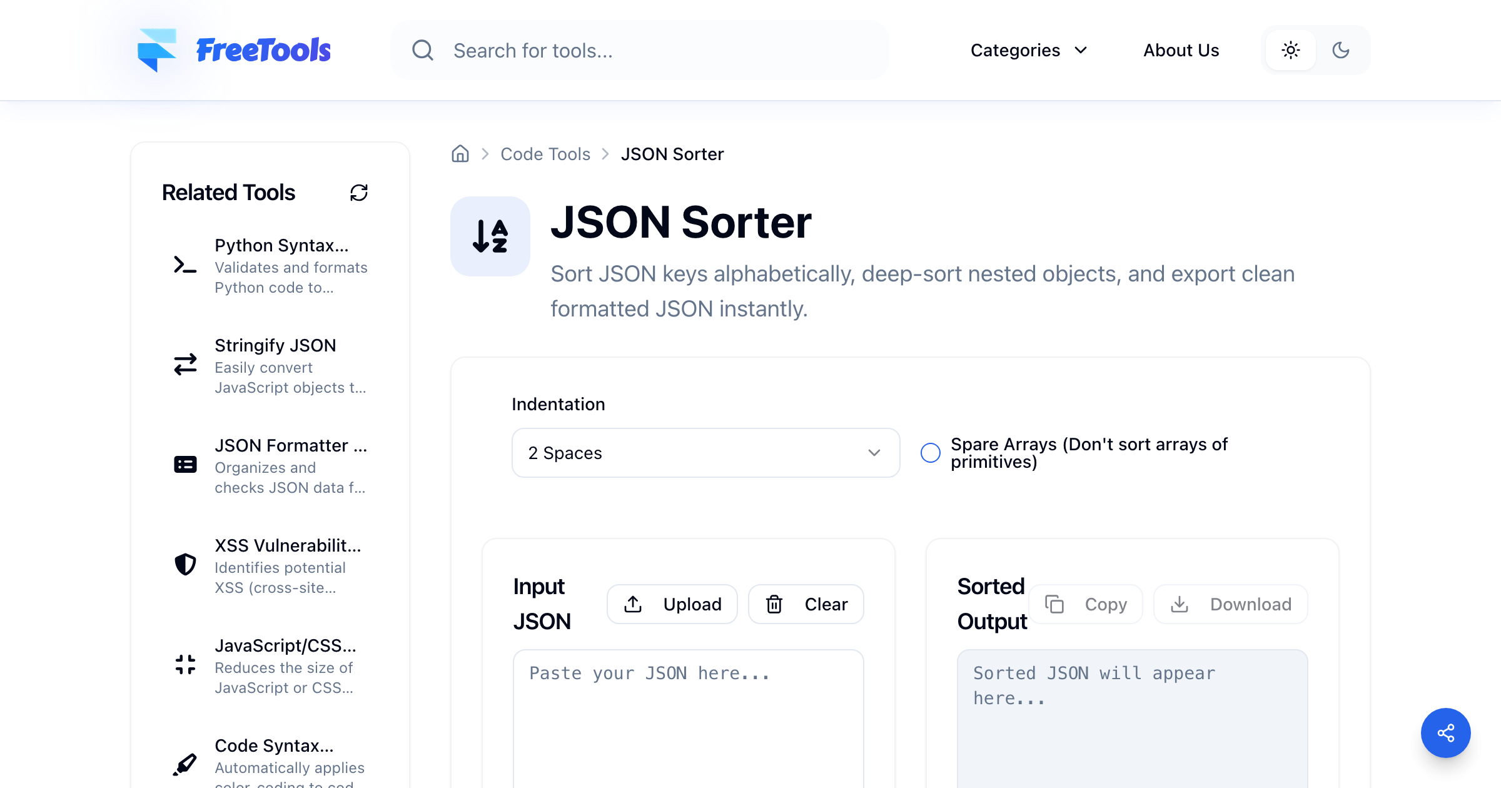Go to About Us page
Viewport: 1501px width, 788px height.
(x=1181, y=50)
